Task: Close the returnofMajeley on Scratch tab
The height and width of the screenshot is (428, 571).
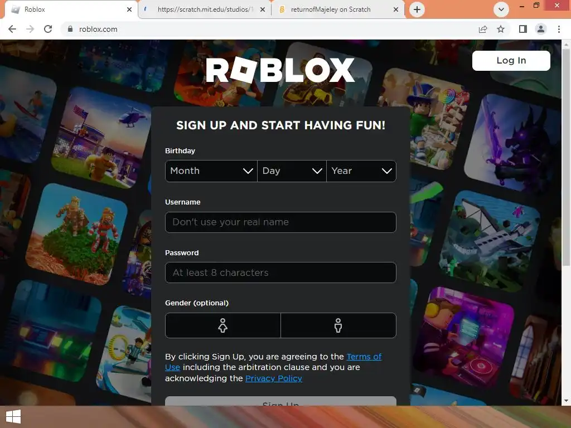Action: [x=396, y=9]
